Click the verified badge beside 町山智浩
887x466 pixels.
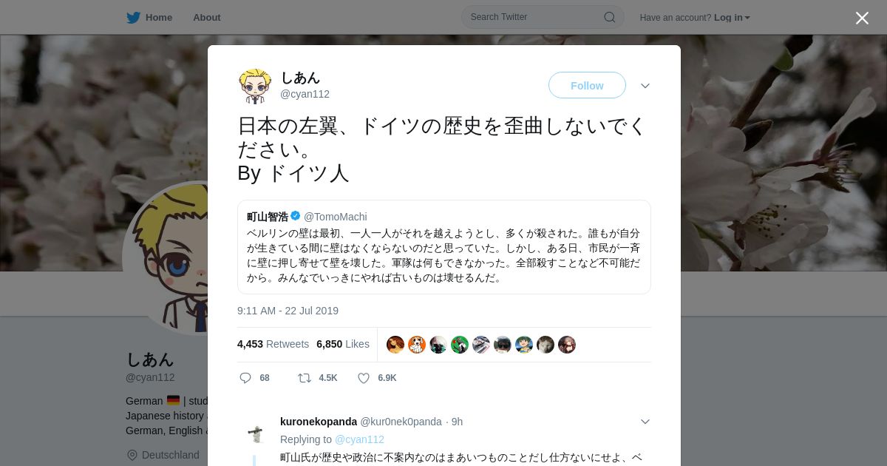(x=296, y=216)
